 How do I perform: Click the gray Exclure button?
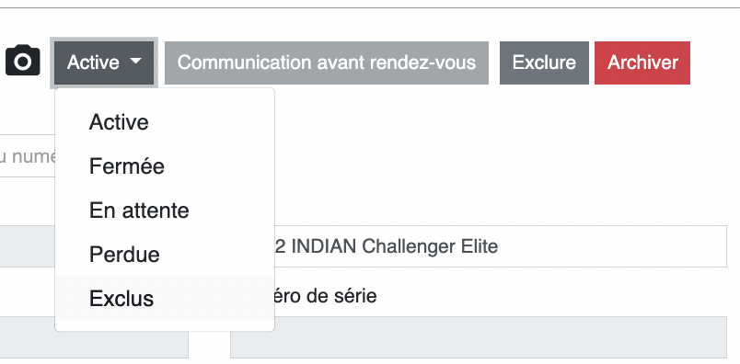tap(544, 63)
